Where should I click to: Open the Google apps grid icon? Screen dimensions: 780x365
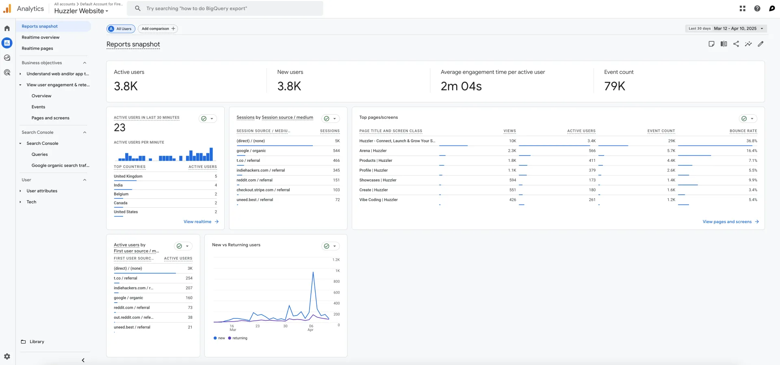click(743, 9)
